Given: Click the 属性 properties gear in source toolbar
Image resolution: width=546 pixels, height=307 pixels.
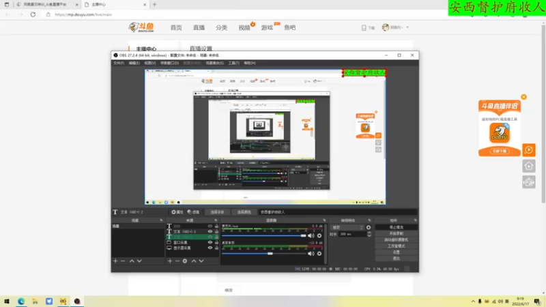Looking at the screenshot, I should click(177, 212).
